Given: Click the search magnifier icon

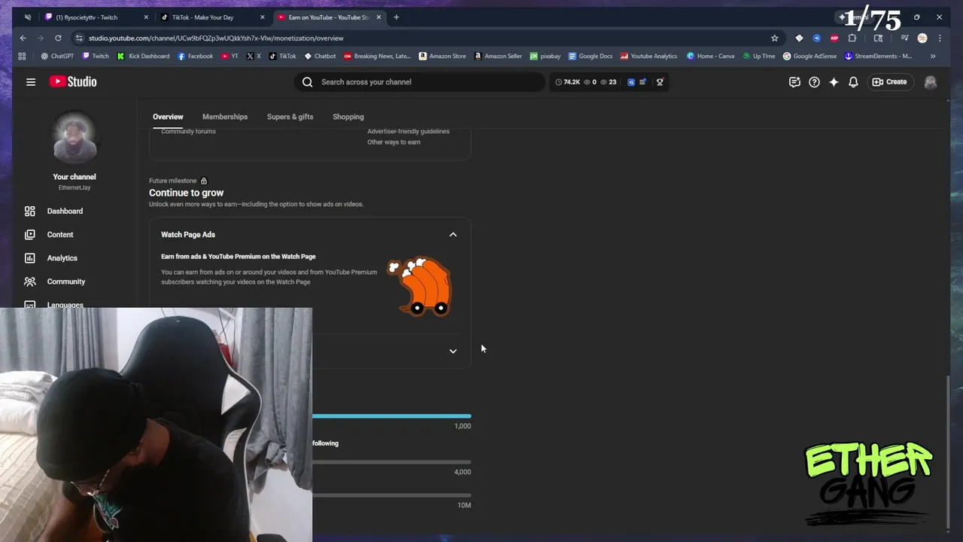Looking at the screenshot, I should tap(307, 82).
